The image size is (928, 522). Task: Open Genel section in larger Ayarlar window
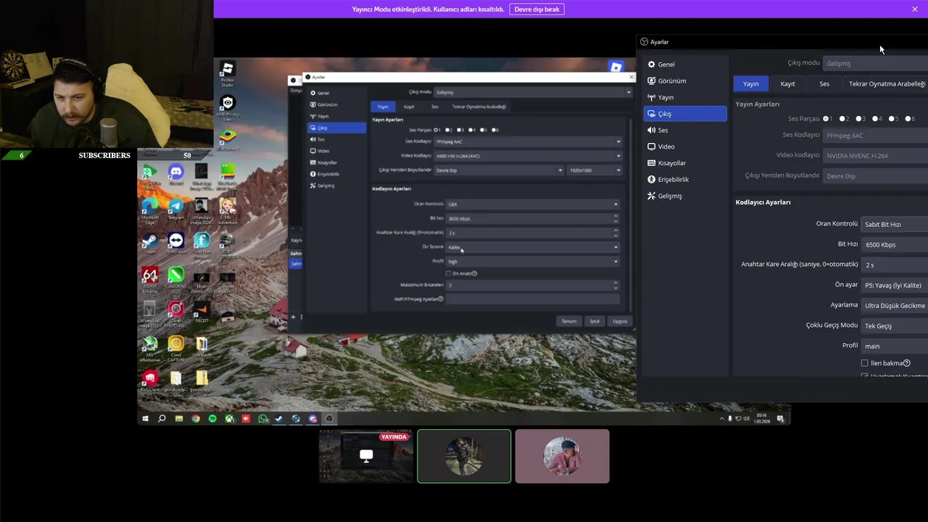click(x=685, y=65)
